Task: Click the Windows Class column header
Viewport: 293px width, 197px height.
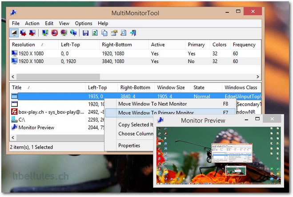Action: tap(241, 87)
